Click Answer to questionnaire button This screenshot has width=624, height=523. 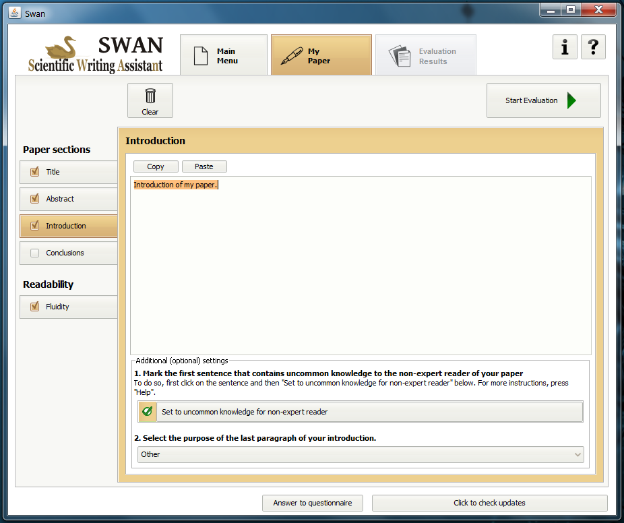pyautogui.click(x=313, y=503)
